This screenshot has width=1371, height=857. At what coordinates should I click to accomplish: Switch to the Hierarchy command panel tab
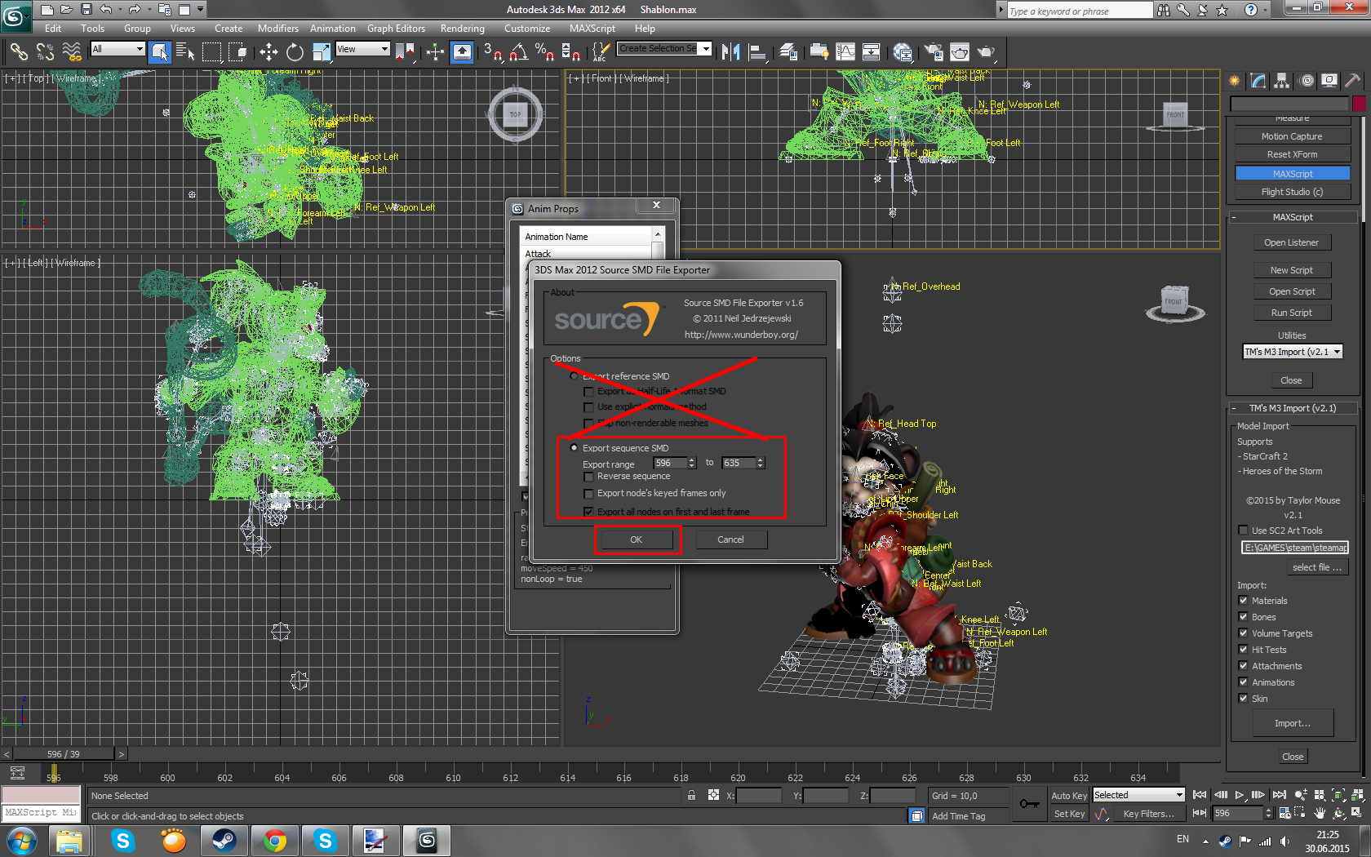coord(1282,80)
